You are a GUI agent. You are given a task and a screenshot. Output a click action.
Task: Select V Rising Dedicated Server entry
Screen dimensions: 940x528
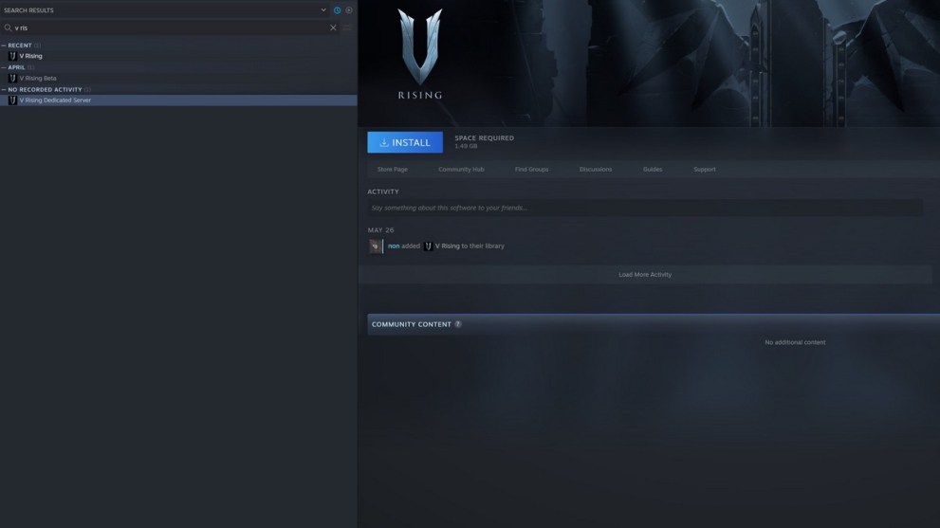[x=178, y=100]
